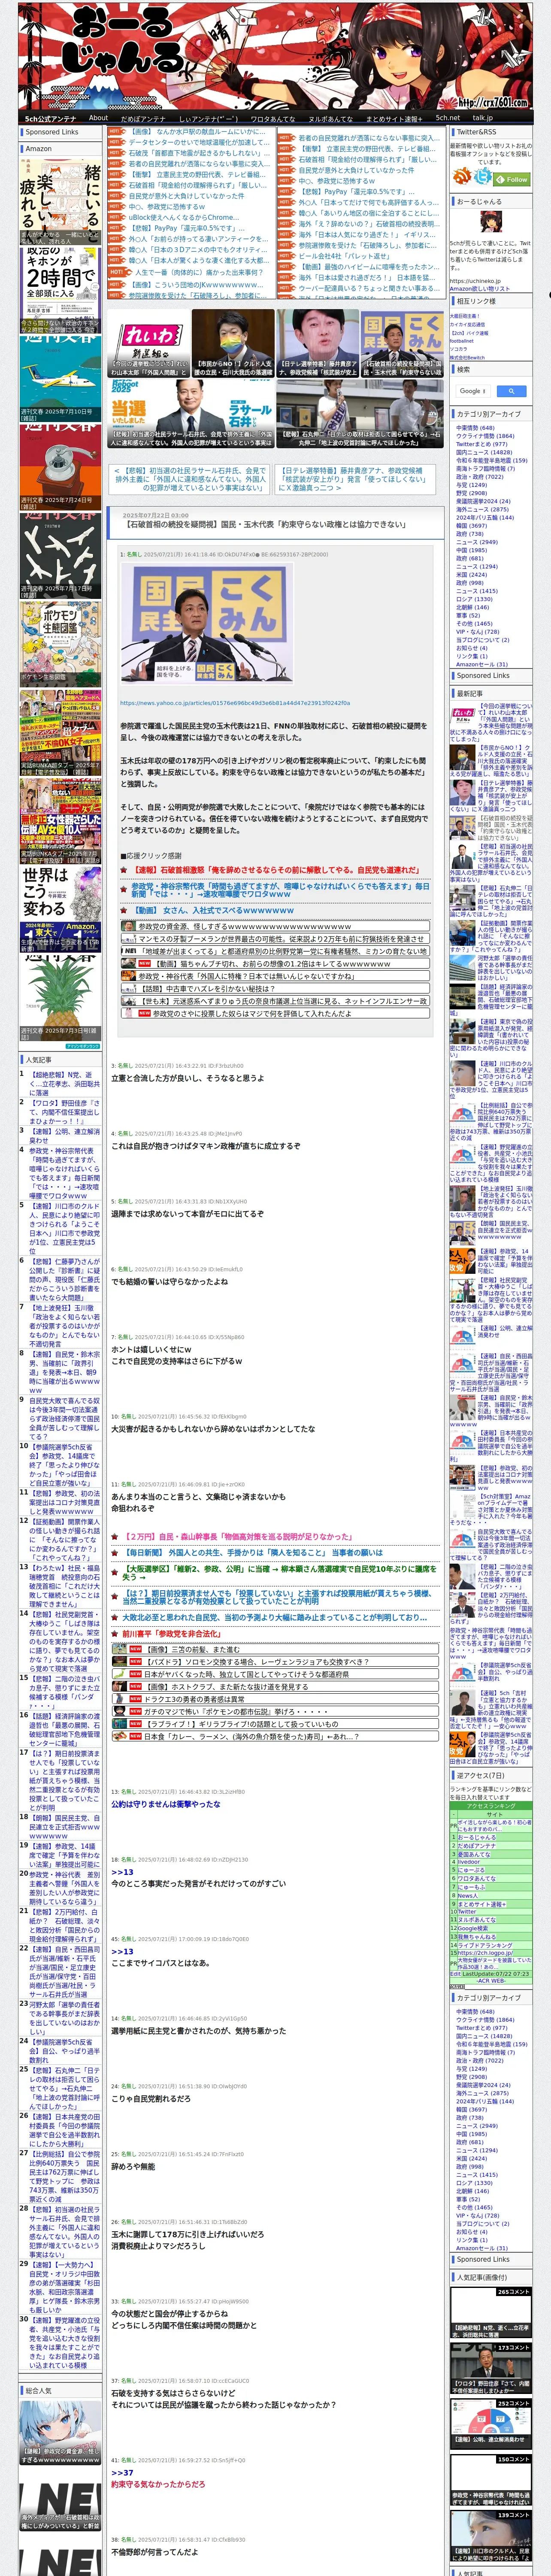Open related link 石破首相激怒「俺を辞めさせるなら…」
Viewport: 551px width, 2576px height.
pos(276,870)
